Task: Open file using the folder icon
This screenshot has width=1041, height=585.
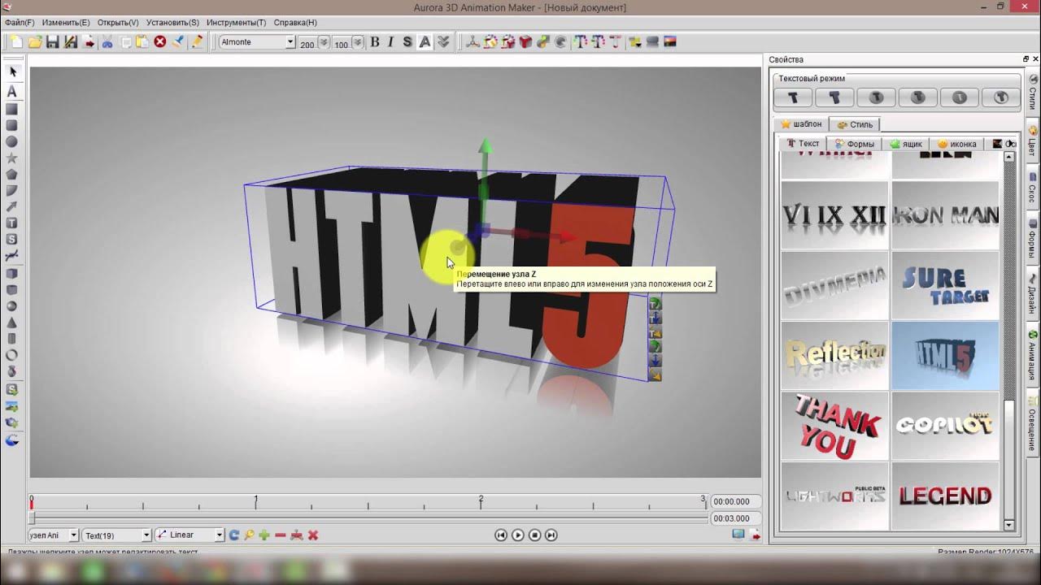Action: [x=35, y=42]
